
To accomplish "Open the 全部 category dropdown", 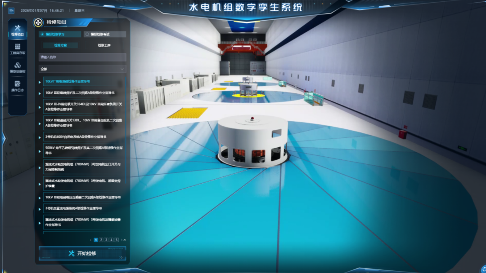I will click(x=82, y=69).
